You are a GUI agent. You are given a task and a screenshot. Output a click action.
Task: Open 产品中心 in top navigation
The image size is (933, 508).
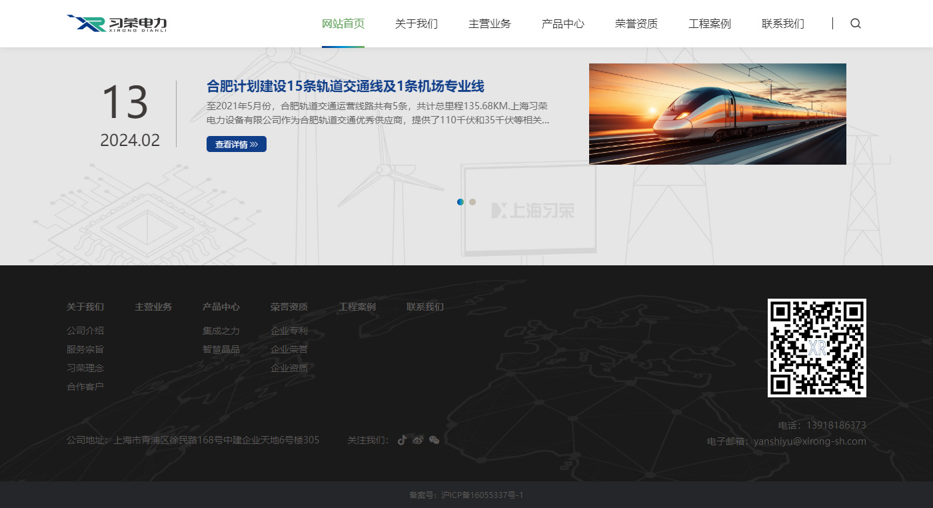tap(562, 24)
